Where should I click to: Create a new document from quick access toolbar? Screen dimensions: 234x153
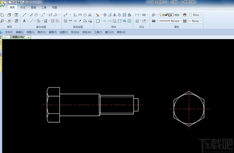10,2
